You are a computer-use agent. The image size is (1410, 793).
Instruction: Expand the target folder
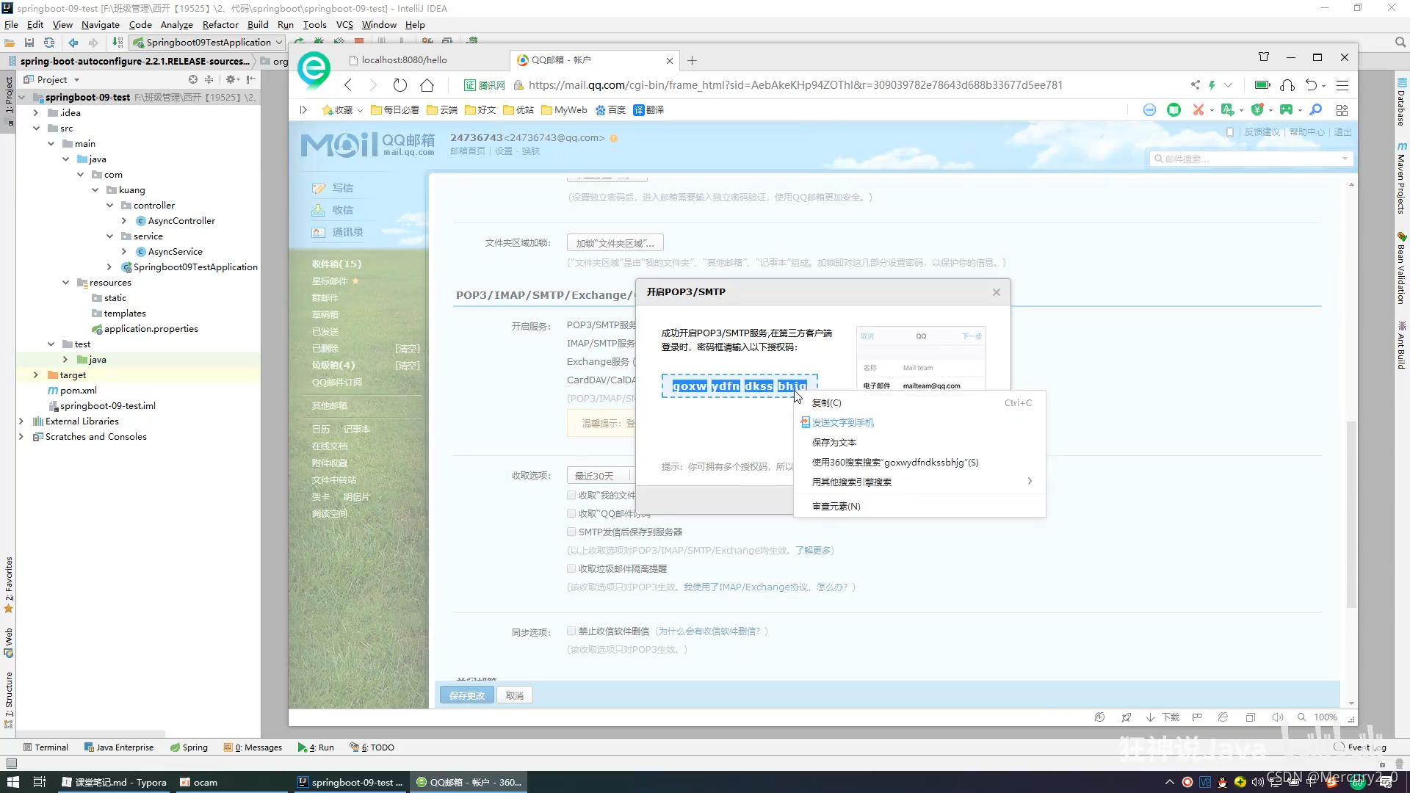coord(36,375)
